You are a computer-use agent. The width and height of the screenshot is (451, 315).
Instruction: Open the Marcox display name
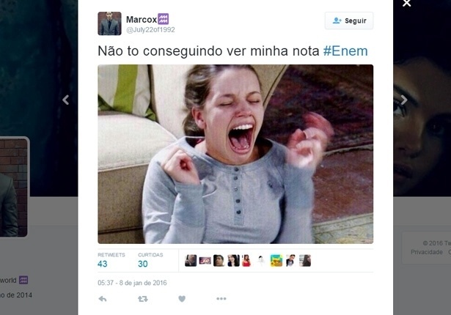click(142, 20)
